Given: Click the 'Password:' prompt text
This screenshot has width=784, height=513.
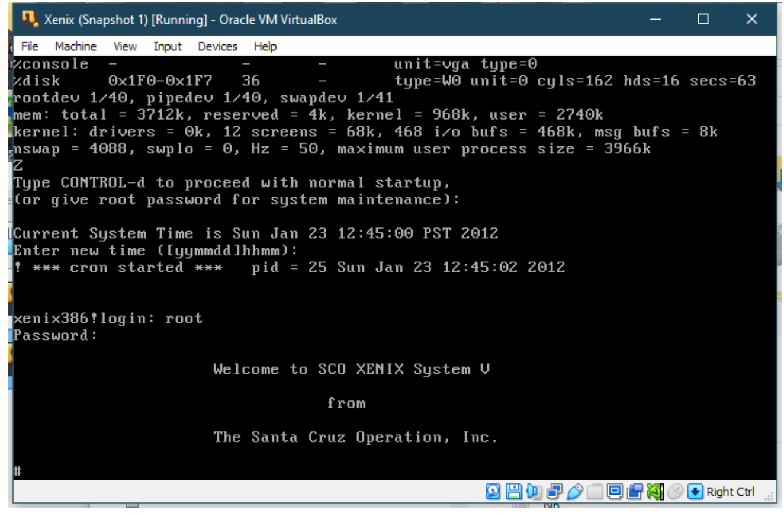Looking at the screenshot, I should pos(55,336).
